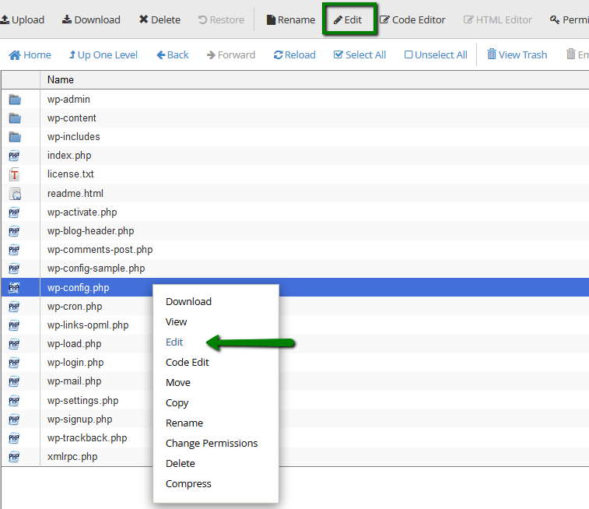This screenshot has width=589, height=509.
Task: Open View Trash
Action: pyautogui.click(x=517, y=54)
